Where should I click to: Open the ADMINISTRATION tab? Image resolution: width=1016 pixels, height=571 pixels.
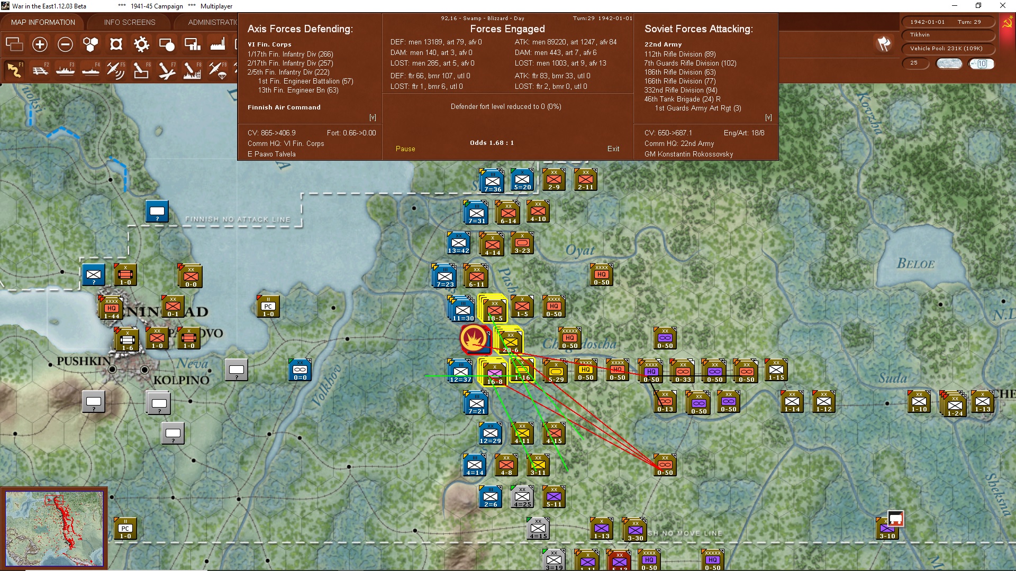click(213, 22)
